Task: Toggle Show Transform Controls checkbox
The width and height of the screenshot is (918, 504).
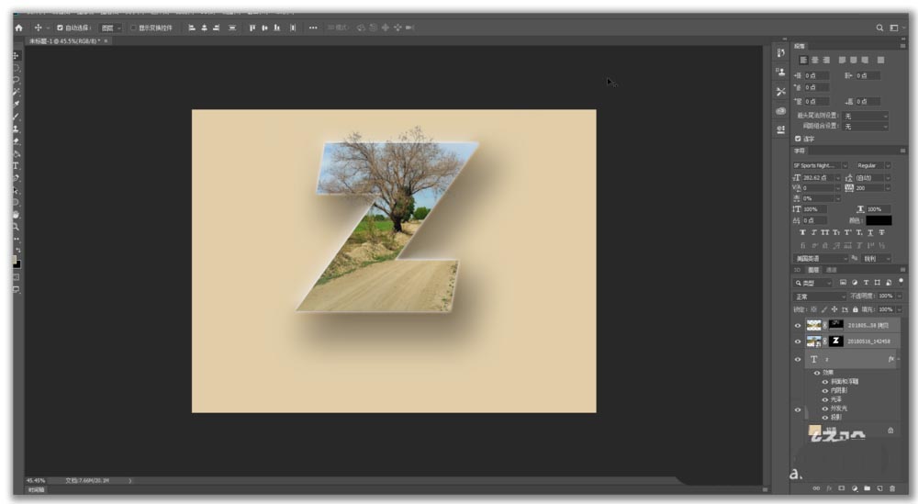Action: pyautogui.click(x=133, y=28)
